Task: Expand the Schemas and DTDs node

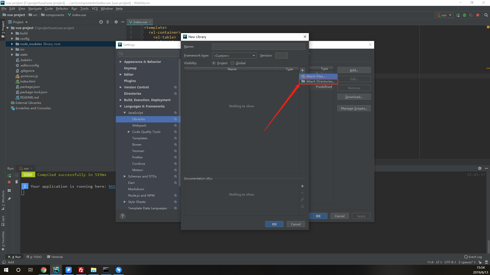Action: [x=125, y=176]
